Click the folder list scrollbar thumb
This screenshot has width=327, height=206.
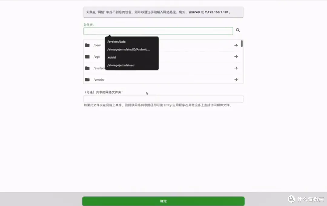[x=242, y=44]
